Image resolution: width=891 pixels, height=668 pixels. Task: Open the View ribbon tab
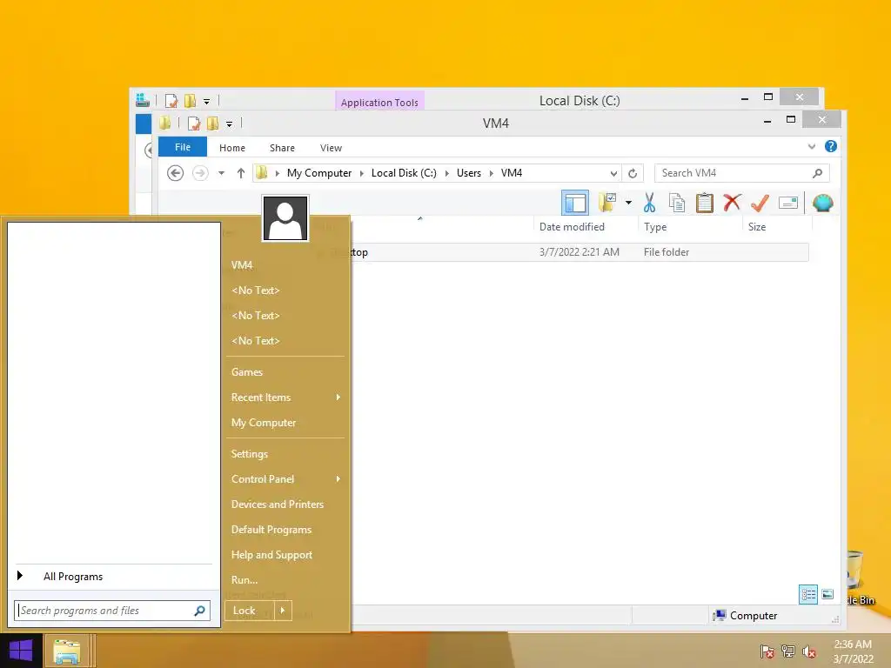(331, 148)
